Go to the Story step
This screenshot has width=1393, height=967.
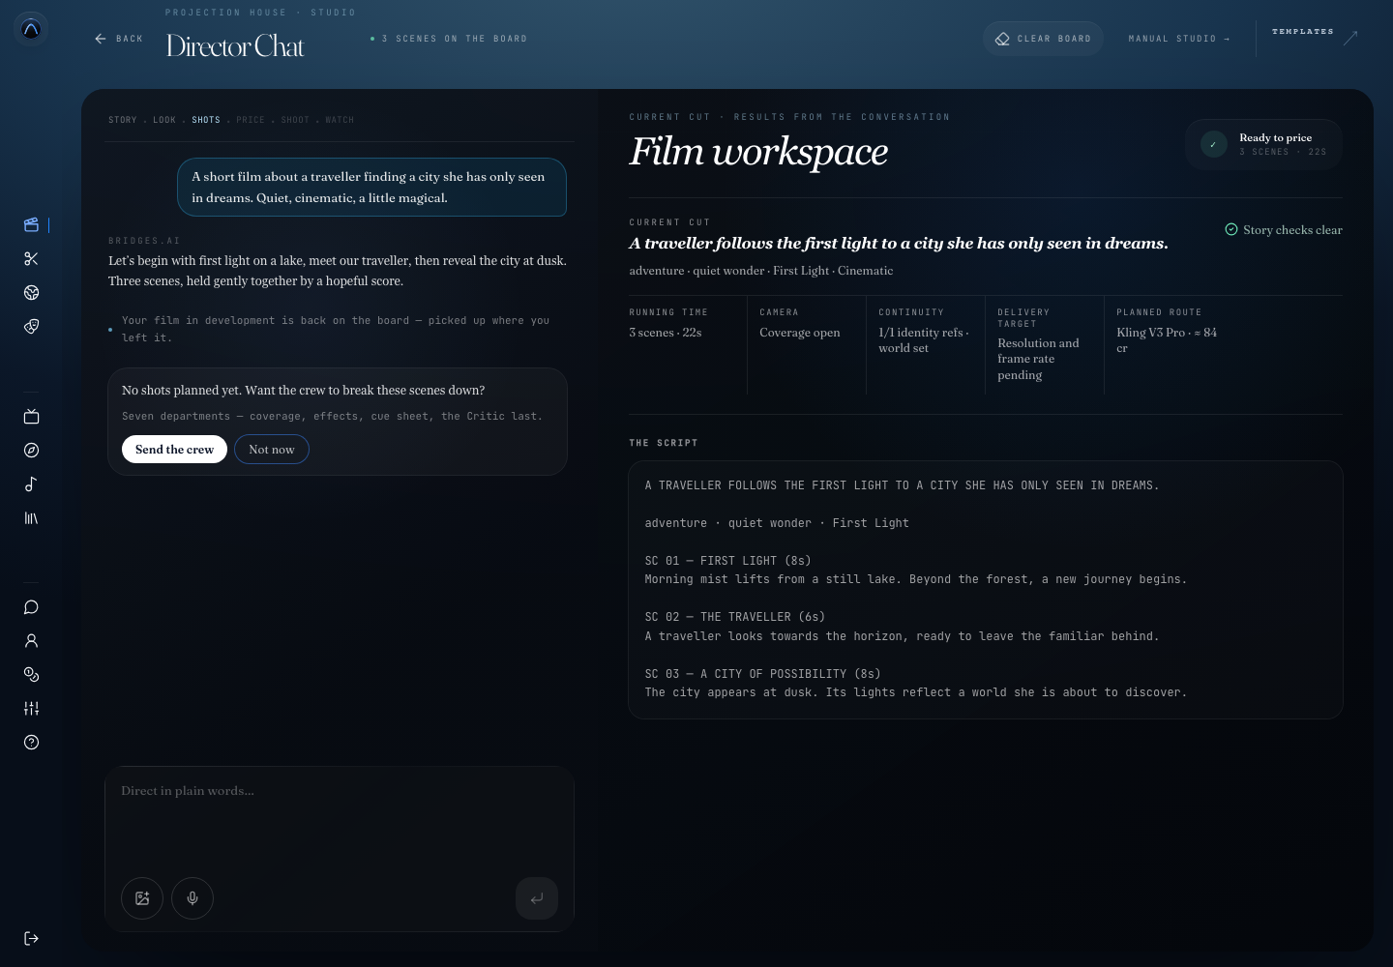pos(123,120)
